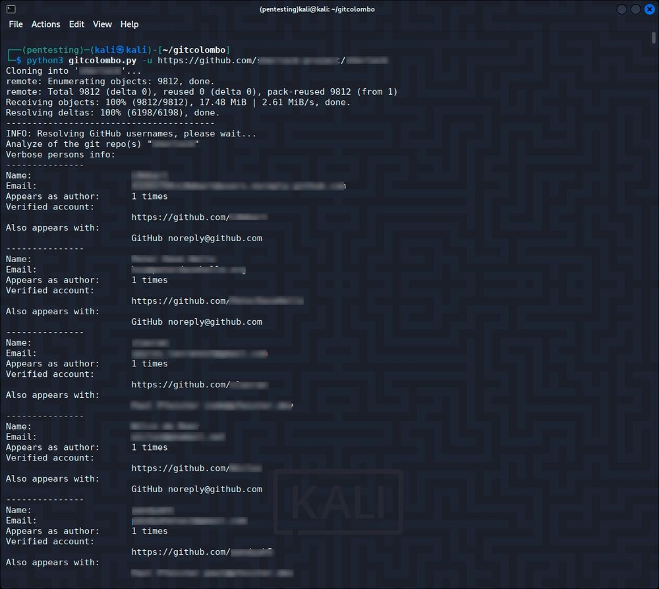
Task: Click the first 'GitHub noreply@github.com' entry
Action: click(x=196, y=238)
